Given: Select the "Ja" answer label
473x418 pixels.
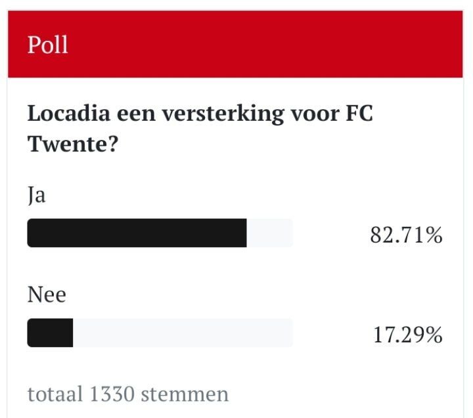Looking at the screenshot, I should pos(36,195).
